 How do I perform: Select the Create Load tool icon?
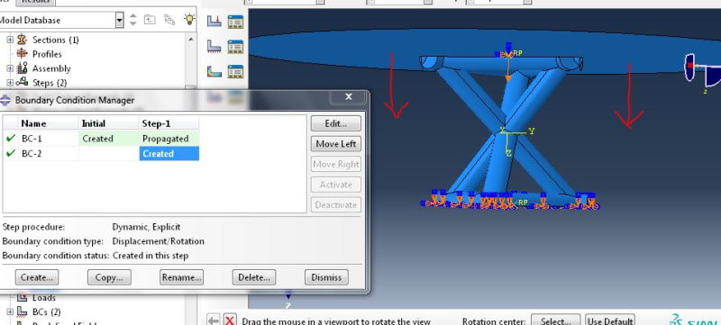[214, 21]
